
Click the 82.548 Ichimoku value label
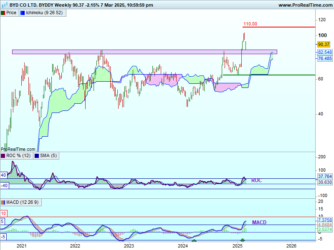coord(325,52)
